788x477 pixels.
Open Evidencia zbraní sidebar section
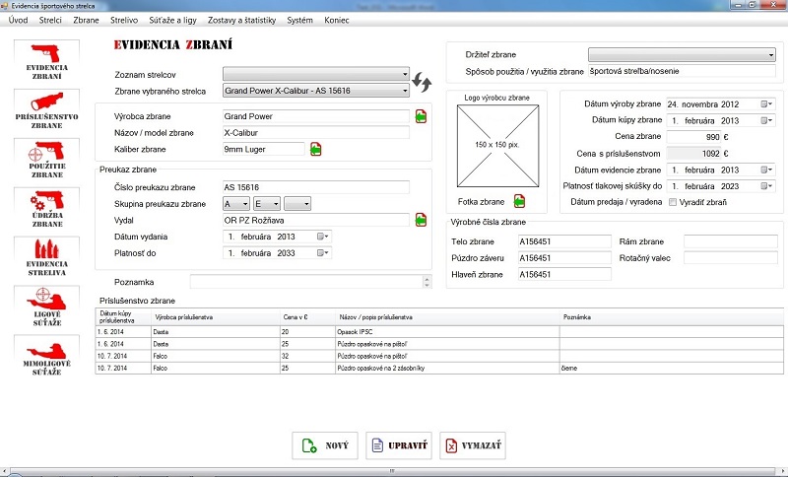[x=45, y=61]
